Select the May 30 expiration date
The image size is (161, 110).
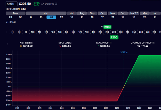20,17
